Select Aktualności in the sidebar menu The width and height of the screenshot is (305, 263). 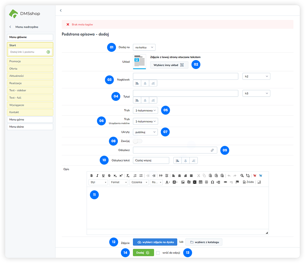(30, 76)
